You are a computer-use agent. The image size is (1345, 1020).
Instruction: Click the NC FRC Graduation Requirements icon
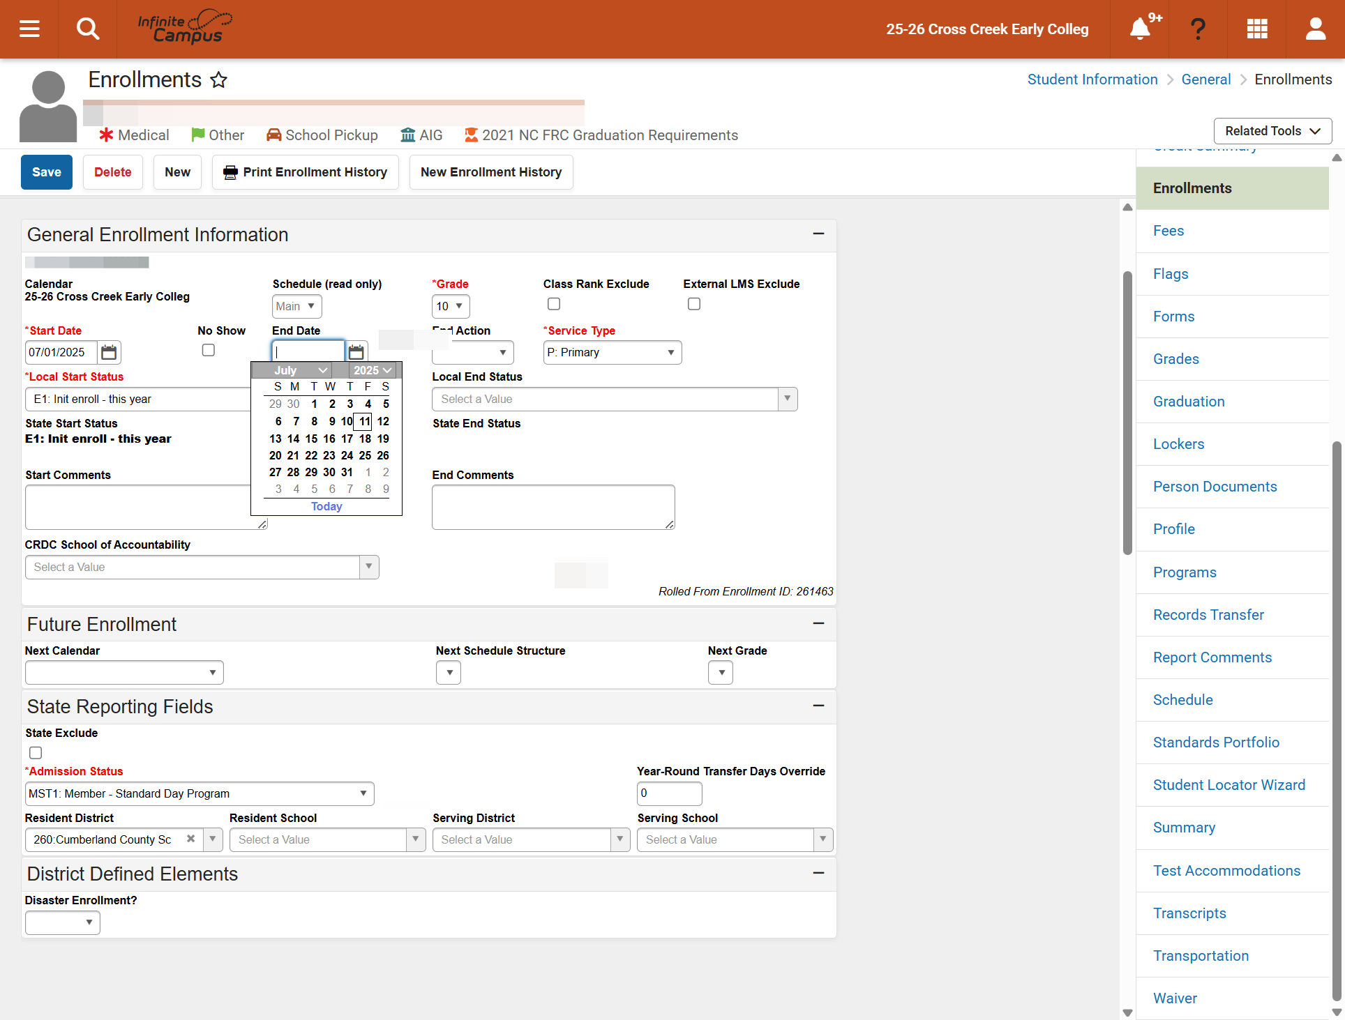tap(472, 135)
